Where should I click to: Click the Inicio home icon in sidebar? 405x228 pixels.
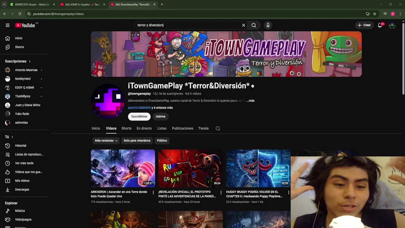[8, 38]
